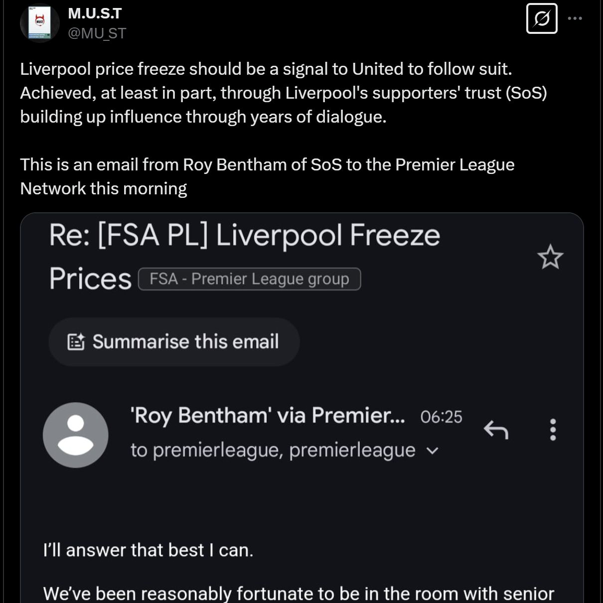Screen dimensions: 603x603
Task: Star the Liverpool Freeze Prices email
Action: coord(550,257)
